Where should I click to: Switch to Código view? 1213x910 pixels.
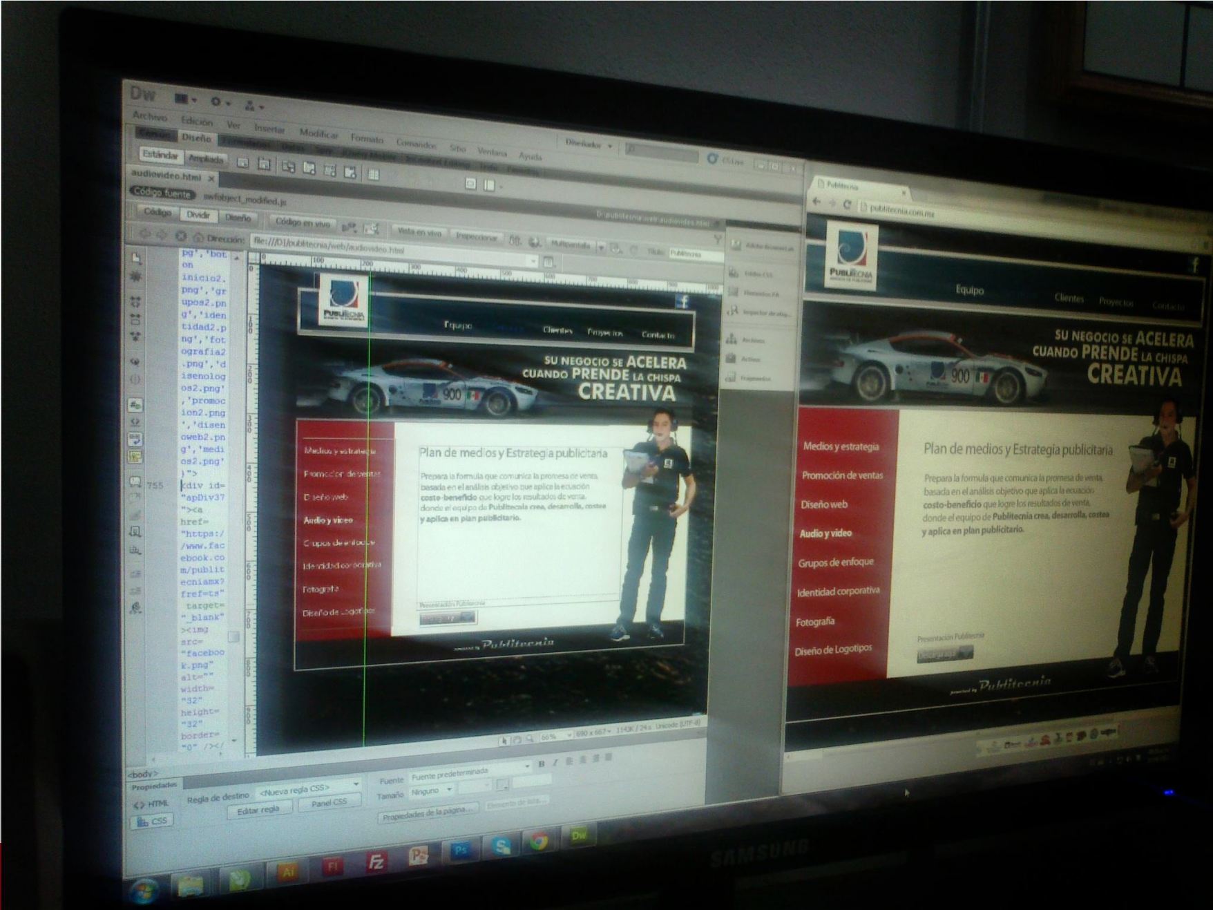(158, 212)
